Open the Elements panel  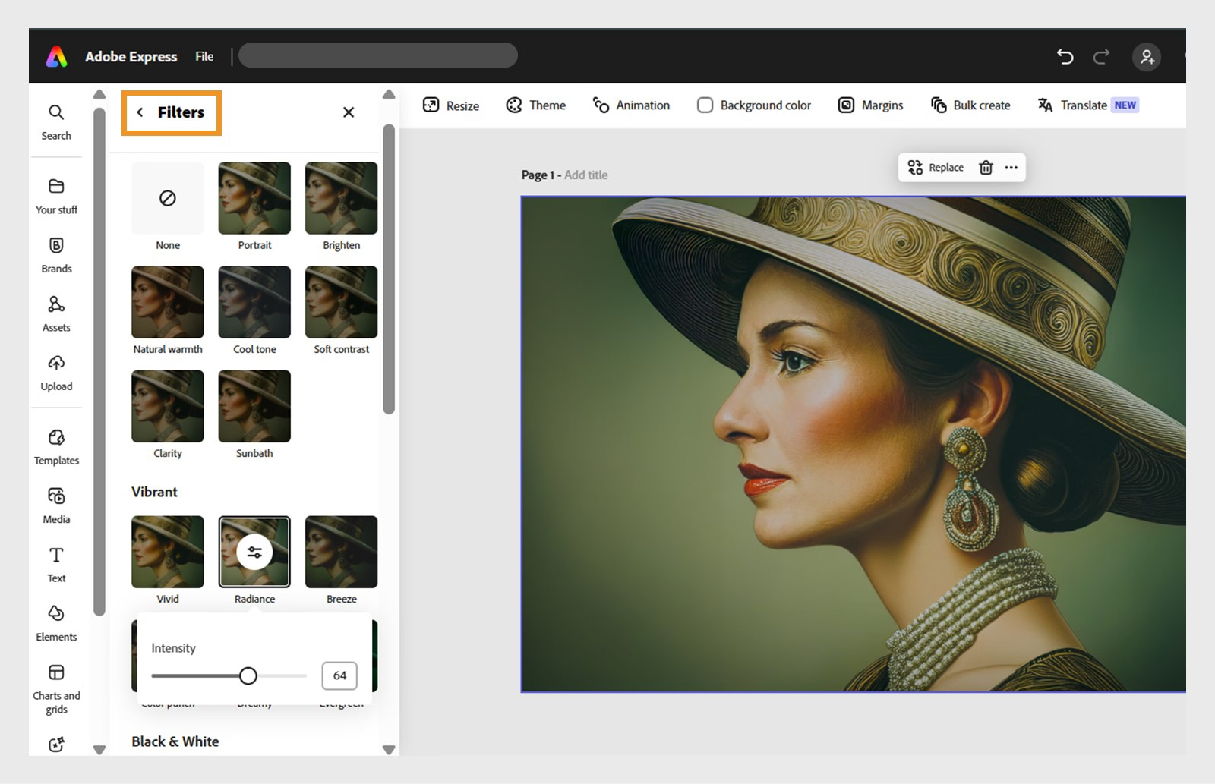[55, 622]
